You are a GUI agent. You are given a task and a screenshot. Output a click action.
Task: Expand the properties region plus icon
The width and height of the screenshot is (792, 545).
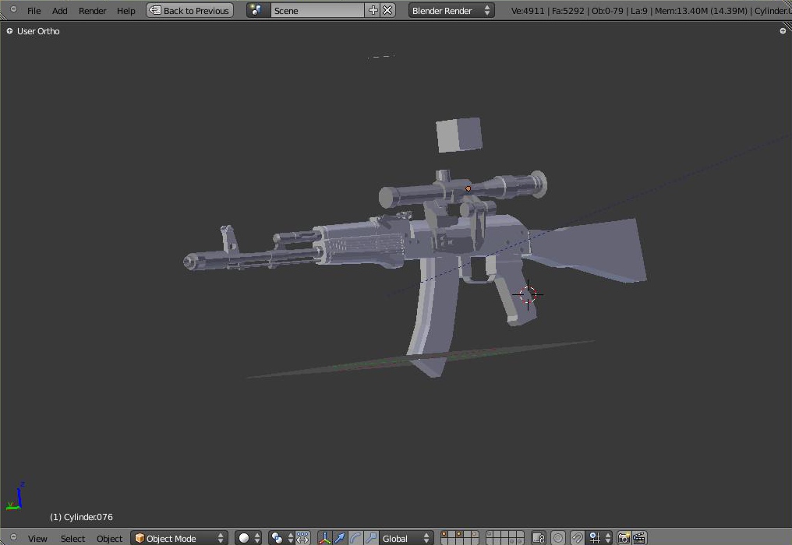click(x=783, y=31)
